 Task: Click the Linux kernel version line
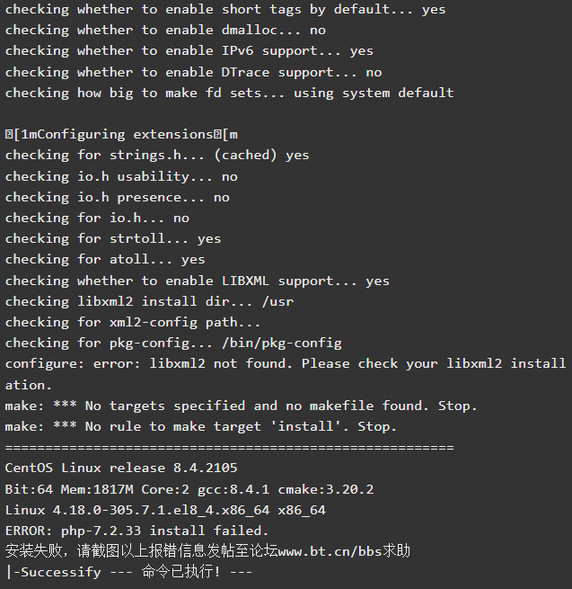pos(165,510)
